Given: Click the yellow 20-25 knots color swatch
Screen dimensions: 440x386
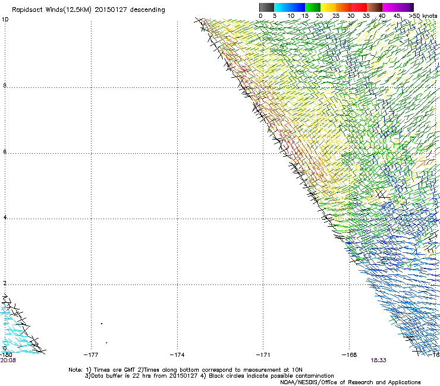Looking at the screenshot, I should [x=328, y=7].
